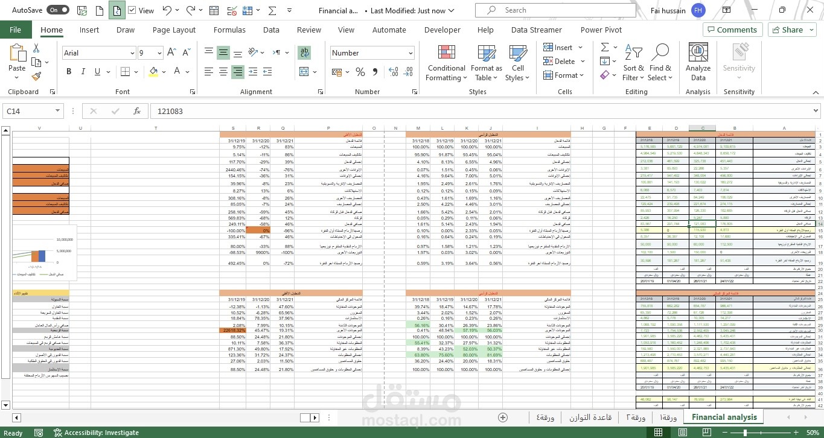Image resolution: width=824 pixels, height=438 pixels.
Task: Toggle Italic formatting
Action: click(x=83, y=72)
